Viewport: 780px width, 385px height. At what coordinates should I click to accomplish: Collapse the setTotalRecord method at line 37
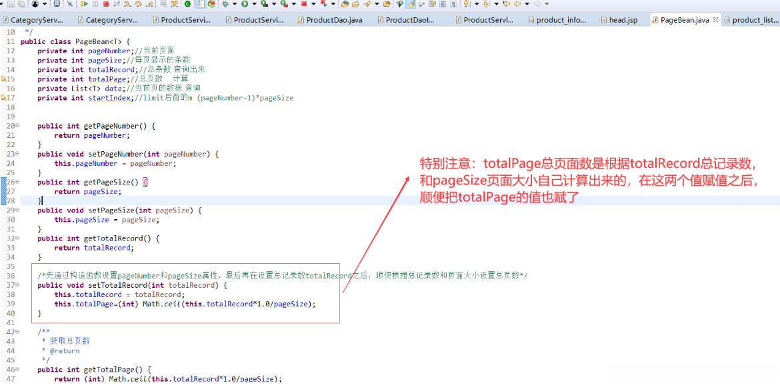pos(17,285)
